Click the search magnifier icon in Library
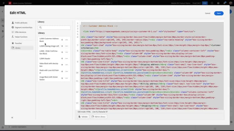Viewport: 234px width, 131px height. 41,28
